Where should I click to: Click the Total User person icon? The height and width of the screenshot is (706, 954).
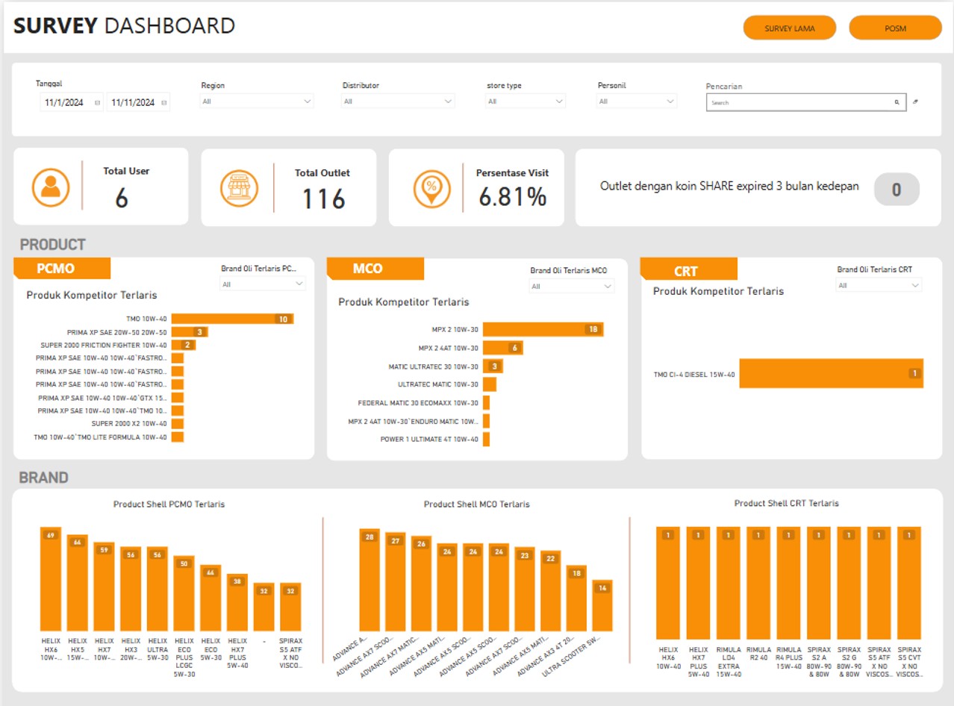pos(51,187)
